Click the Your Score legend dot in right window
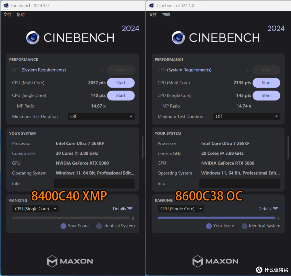291x276 pixels. [209, 226]
